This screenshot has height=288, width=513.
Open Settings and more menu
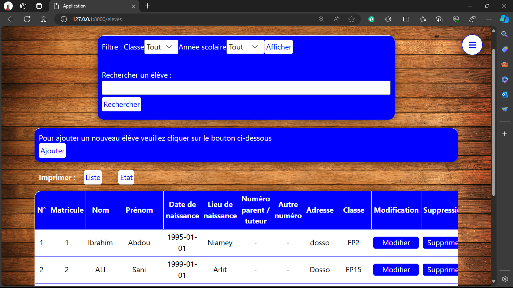click(x=489, y=19)
